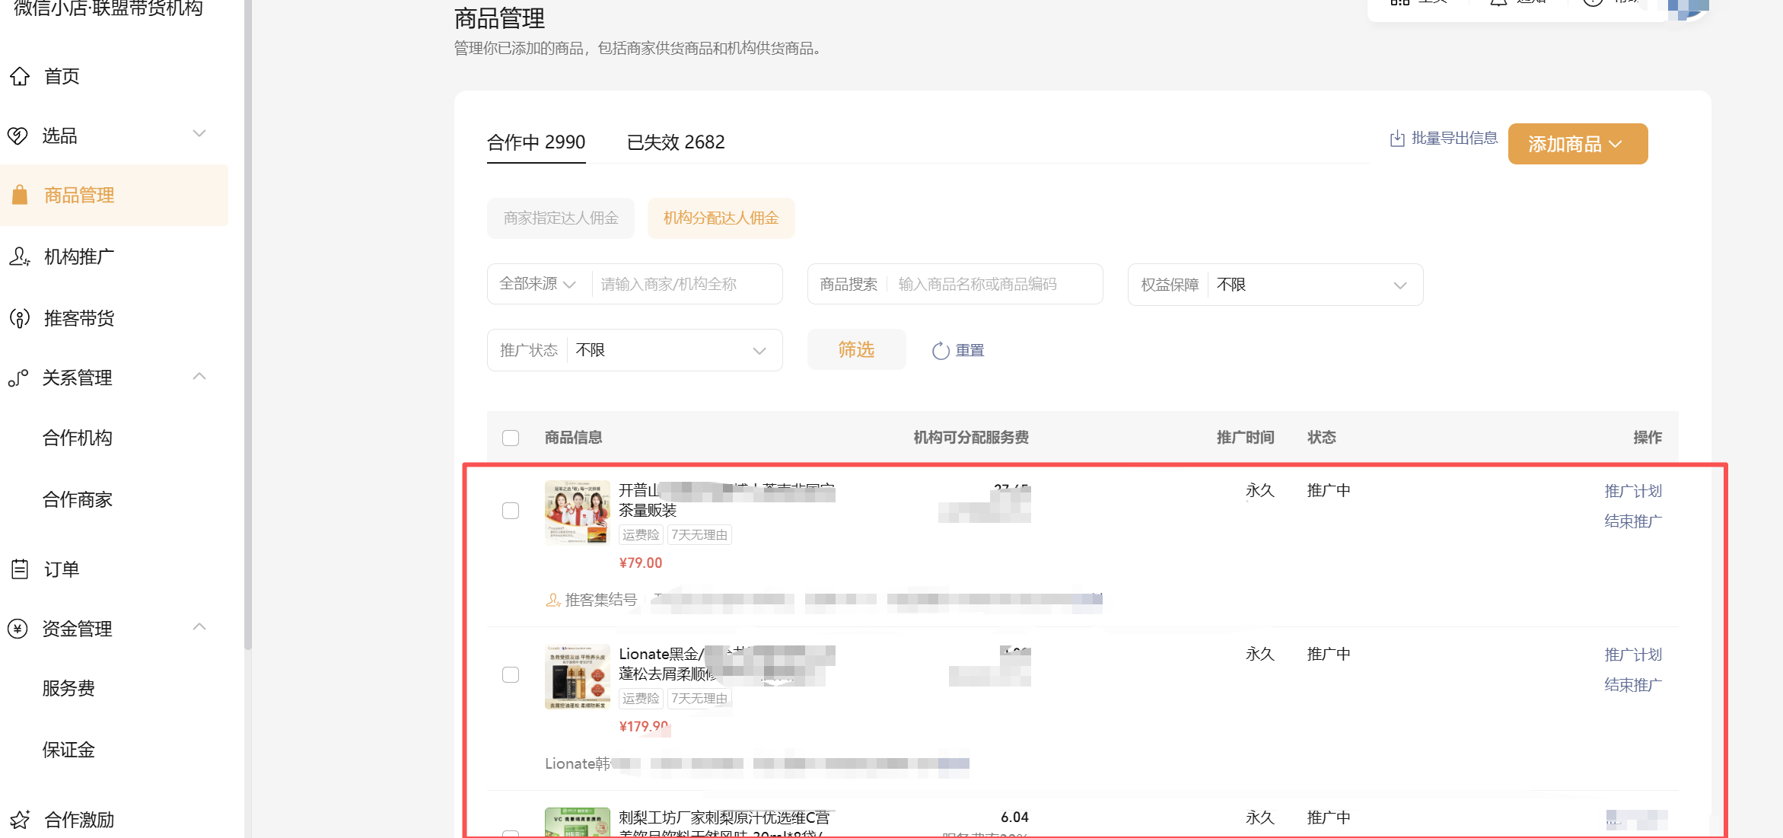Image resolution: width=1783 pixels, height=838 pixels.
Task: Click the circular arrow reset icon
Action: [x=941, y=350]
